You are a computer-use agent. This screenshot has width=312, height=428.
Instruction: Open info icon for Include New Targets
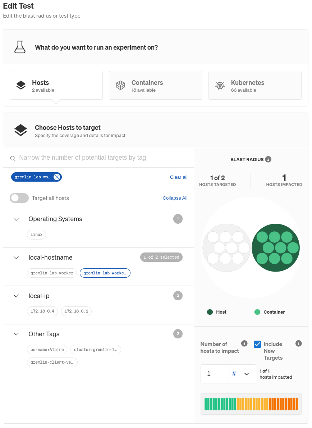(x=299, y=343)
